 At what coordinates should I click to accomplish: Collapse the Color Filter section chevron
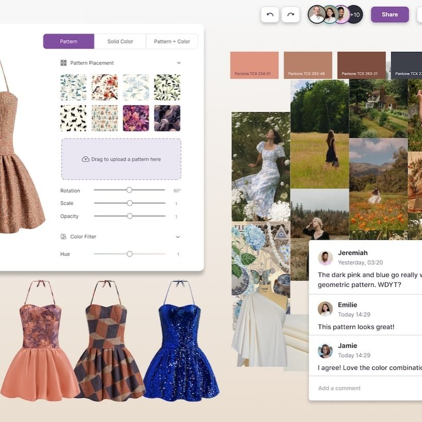click(178, 237)
